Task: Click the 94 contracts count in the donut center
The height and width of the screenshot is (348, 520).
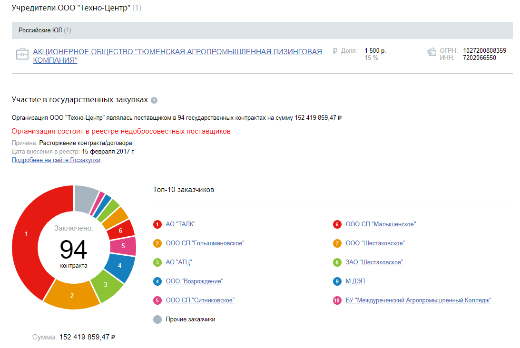Action: pyautogui.click(x=74, y=249)
